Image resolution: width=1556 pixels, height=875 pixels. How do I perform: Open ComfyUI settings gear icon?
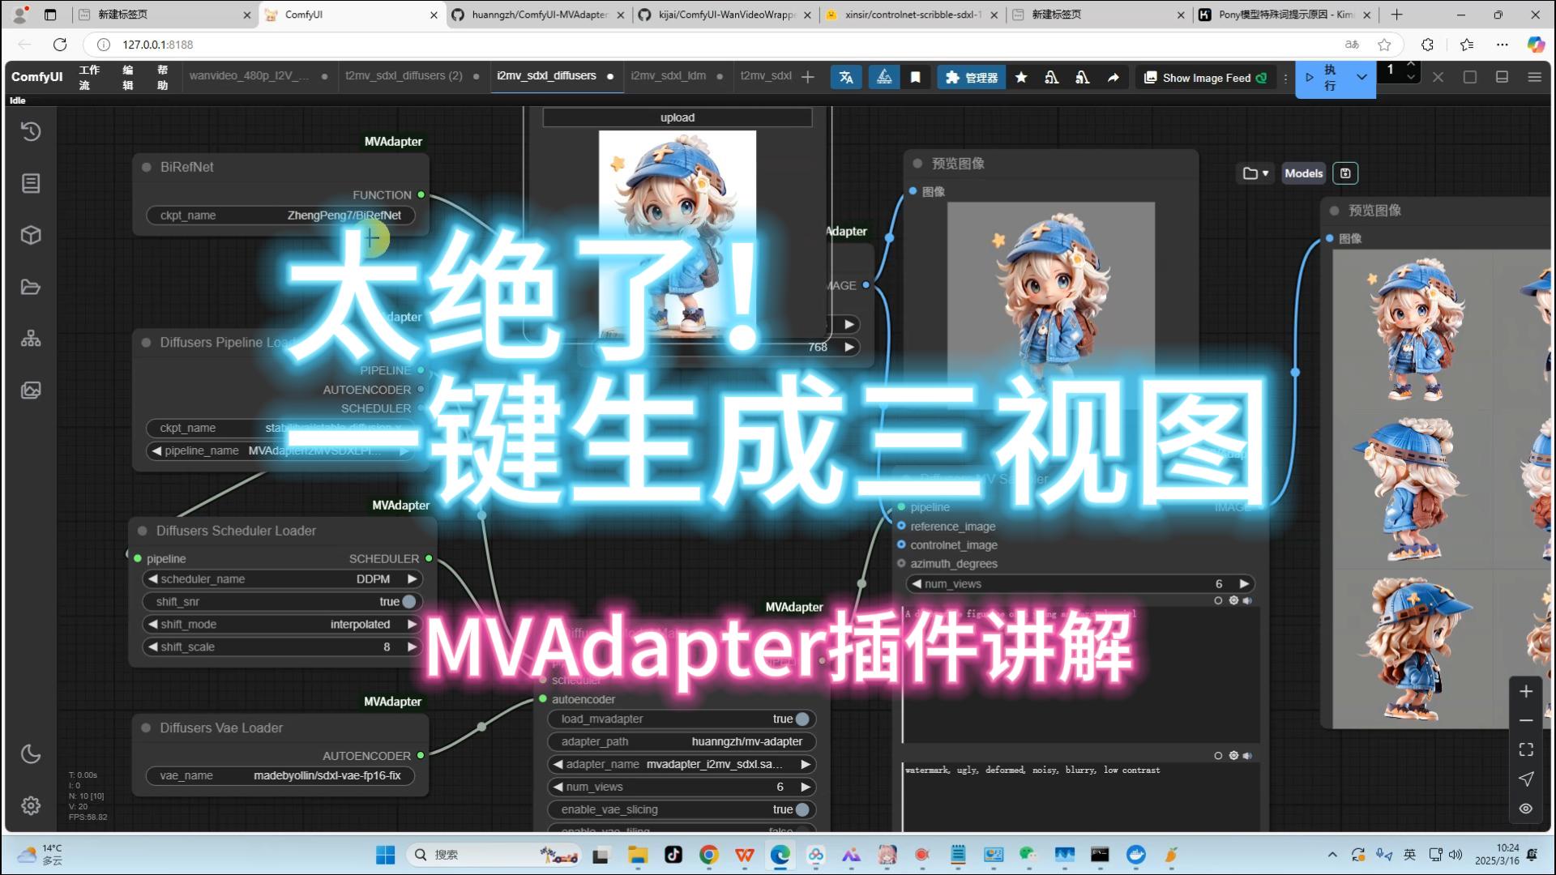coord(31,805)
